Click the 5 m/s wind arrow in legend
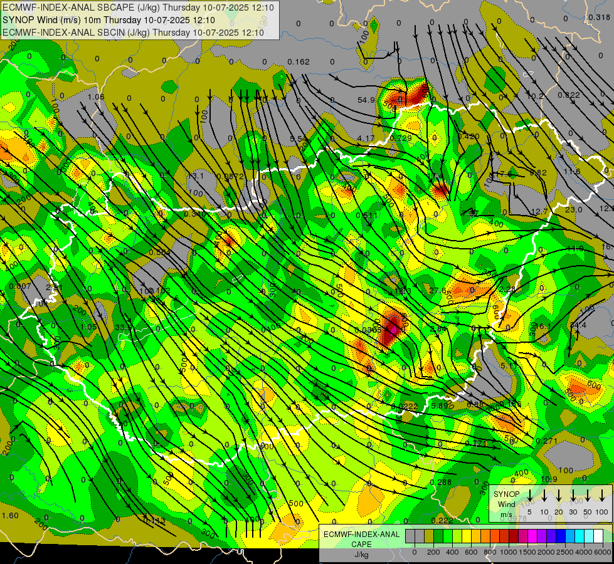 click(x=530, y=495)
